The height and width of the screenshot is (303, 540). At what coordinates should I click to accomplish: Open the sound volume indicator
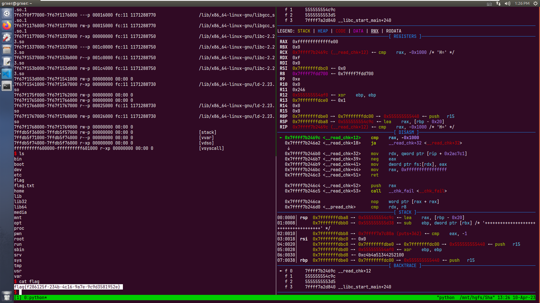pyautogui.click(x=507, y=3)
